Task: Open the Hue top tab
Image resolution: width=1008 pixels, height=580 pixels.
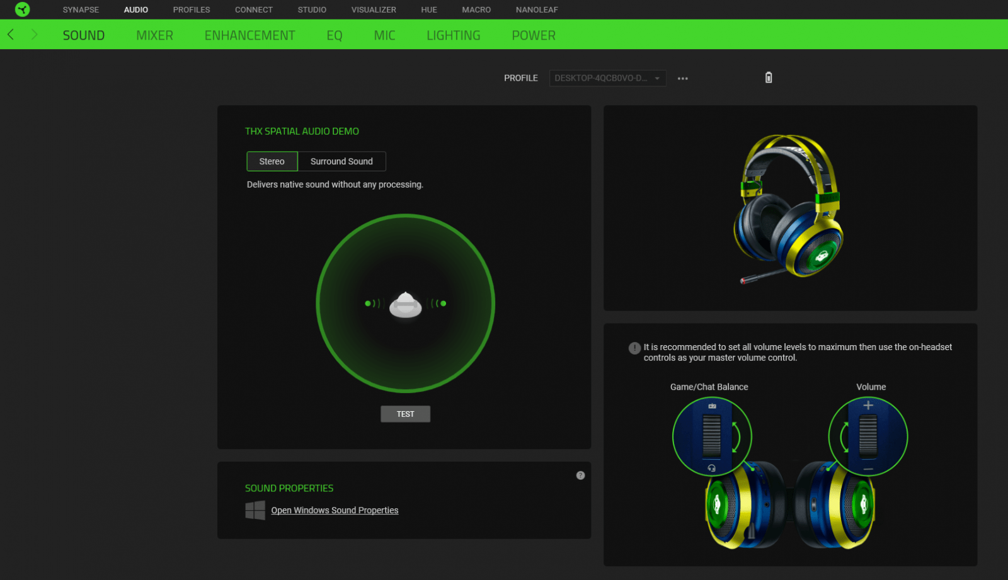Action: (429, 9)
